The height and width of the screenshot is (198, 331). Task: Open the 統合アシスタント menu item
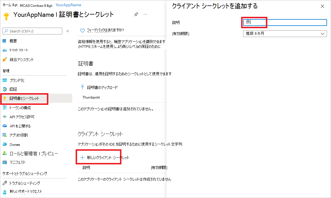[x=22, y=60]
